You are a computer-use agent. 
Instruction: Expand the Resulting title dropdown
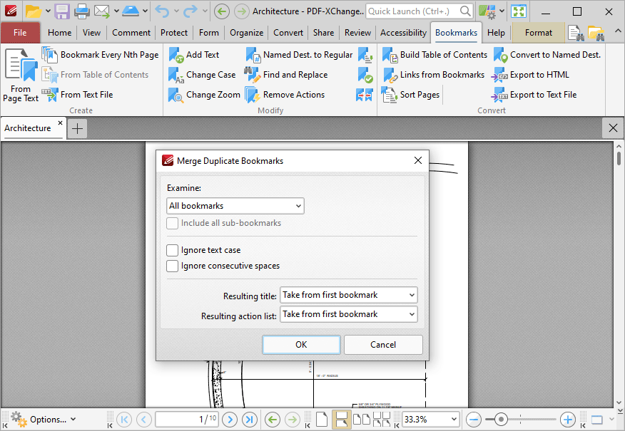[x=348, y=295]
